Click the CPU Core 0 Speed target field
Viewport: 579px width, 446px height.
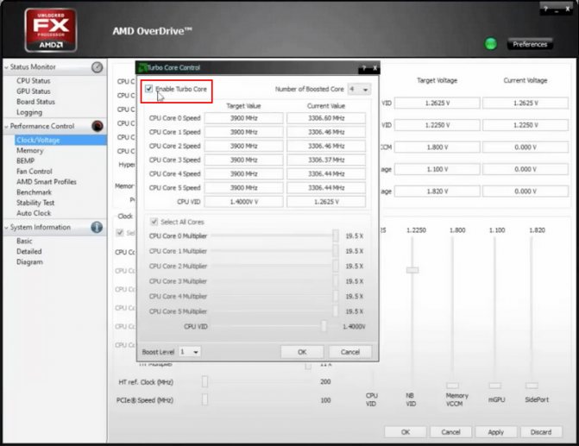pyautogui.click(x=243, y=118)
